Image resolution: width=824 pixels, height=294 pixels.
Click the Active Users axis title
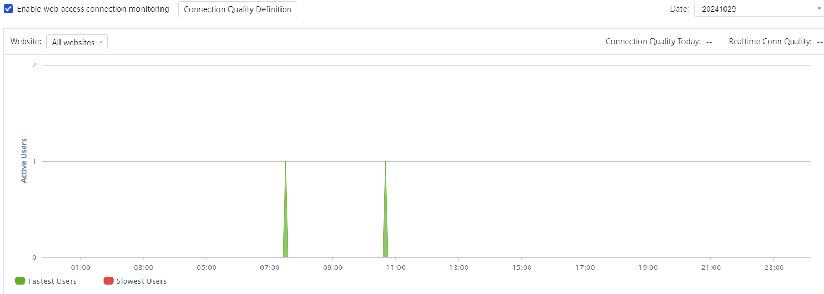point(24,161)
